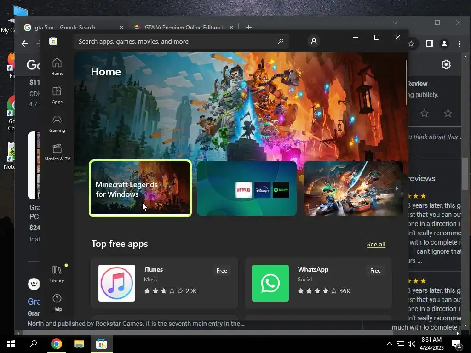
Task: Click the iTunes app title text
Action: coord(154,269)
